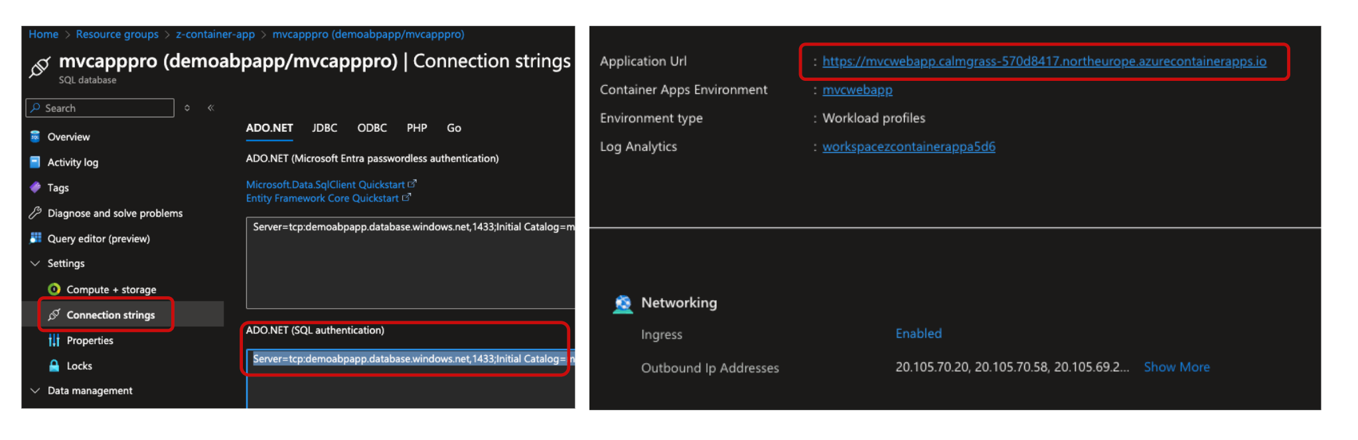The image size is (1358, 440).
Task: Switch to the ODBC tab
Action: (372, 128)
